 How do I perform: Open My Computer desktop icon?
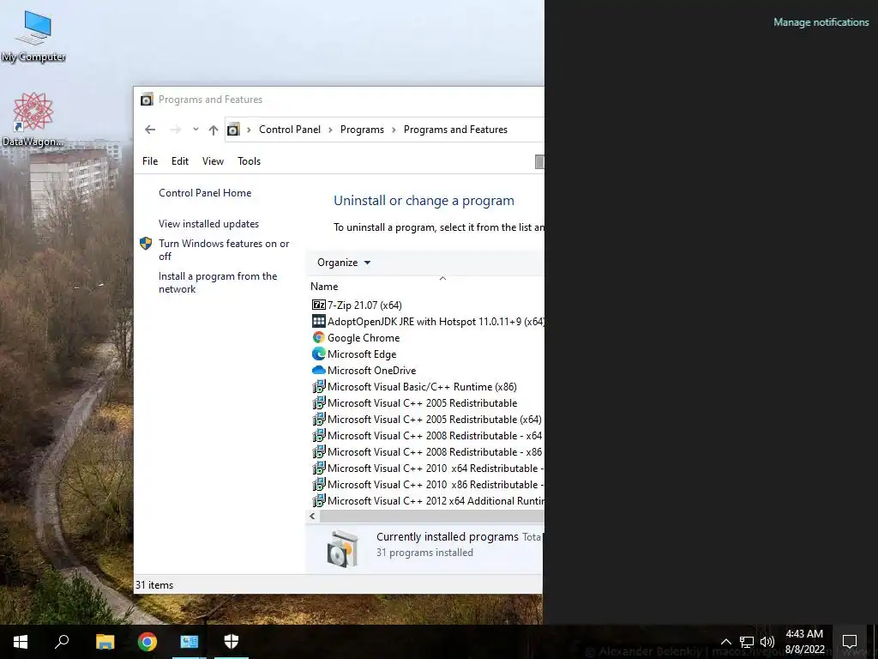tap(33, 36)
